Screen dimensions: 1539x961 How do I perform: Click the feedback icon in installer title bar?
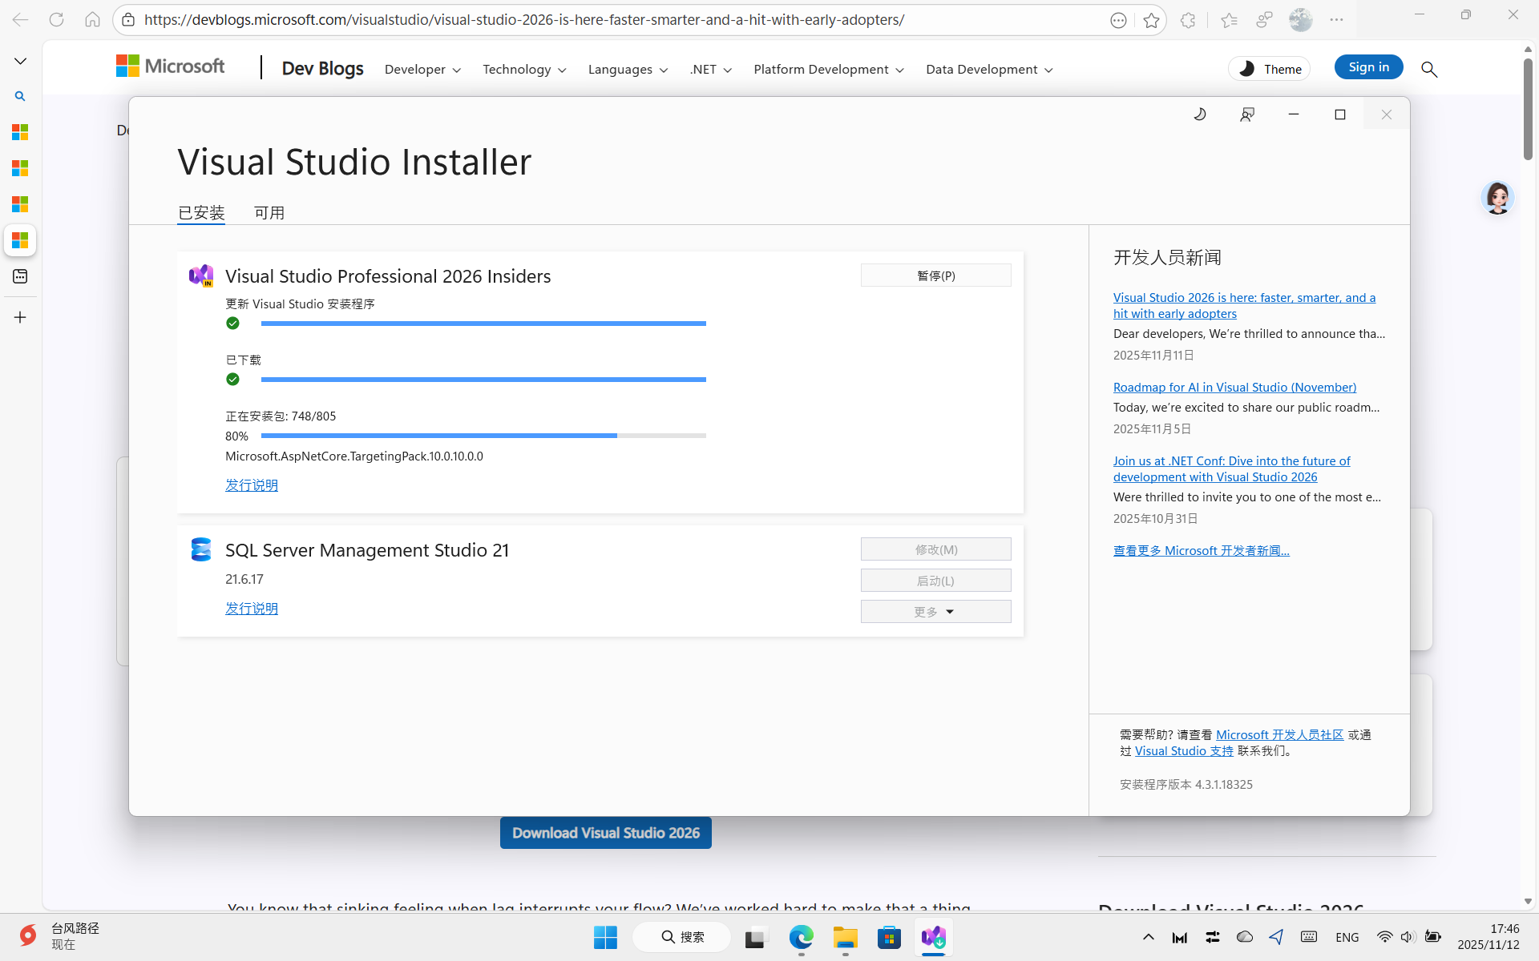point(1246,115)
